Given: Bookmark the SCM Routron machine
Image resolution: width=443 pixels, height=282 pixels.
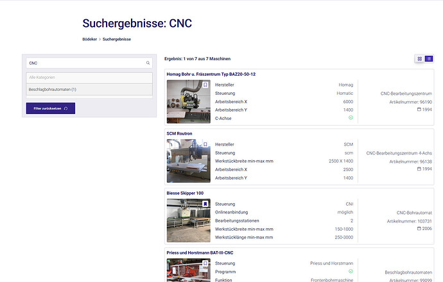Looking at the screenshot, I should click(205, 144).
